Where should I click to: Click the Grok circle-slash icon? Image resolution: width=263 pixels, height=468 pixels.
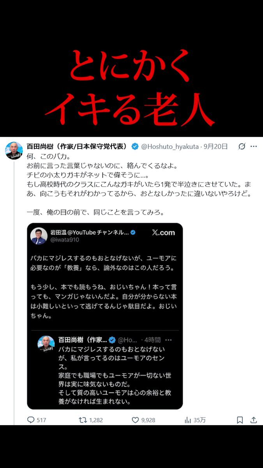242,147
